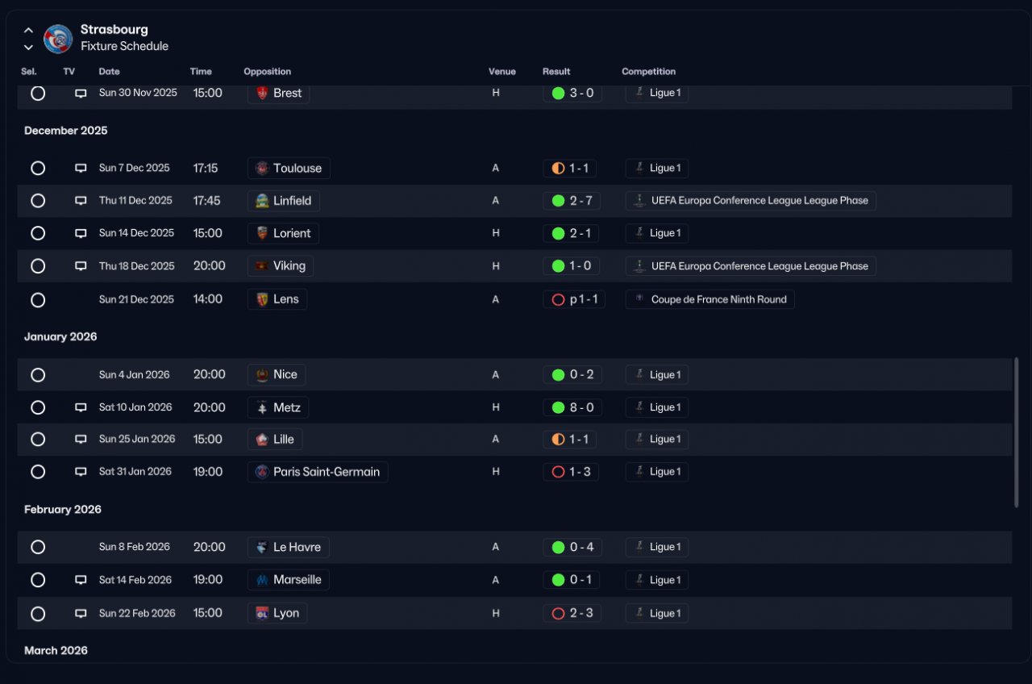Click the Strasbourg club crest icon
The width and height of the screenshot is (1032, 684).
[x=58, y=38]
